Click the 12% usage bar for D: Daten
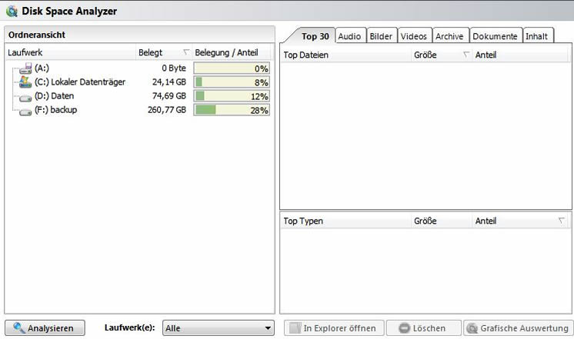This screenshot has height=339, width=574. click(232, 96)
